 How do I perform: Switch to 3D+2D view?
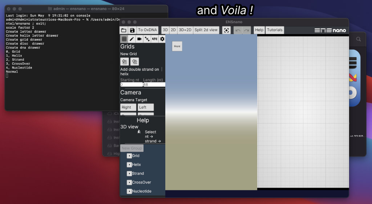click(x=185, y=30)
